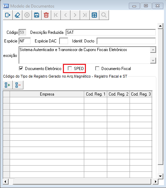
Task: Minimize the Modelo de Documentos window
Action: pyautogui.click(x=134, y=6)
